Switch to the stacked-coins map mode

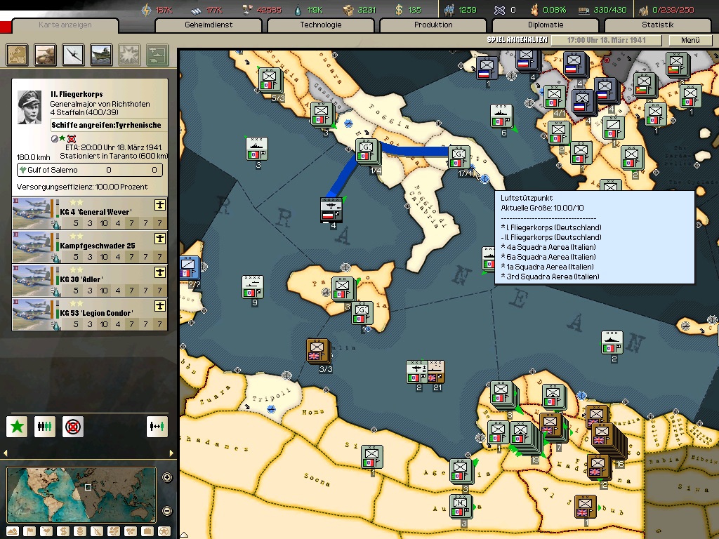(80, 532)
